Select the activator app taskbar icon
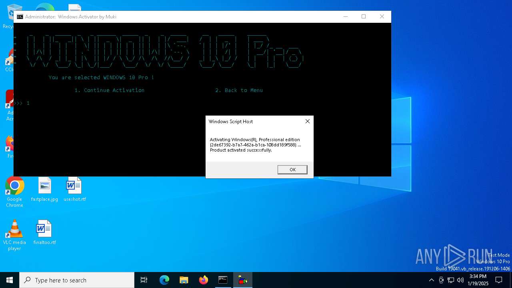This screenshot has height=288, width=512. click(x=242, y=280)
